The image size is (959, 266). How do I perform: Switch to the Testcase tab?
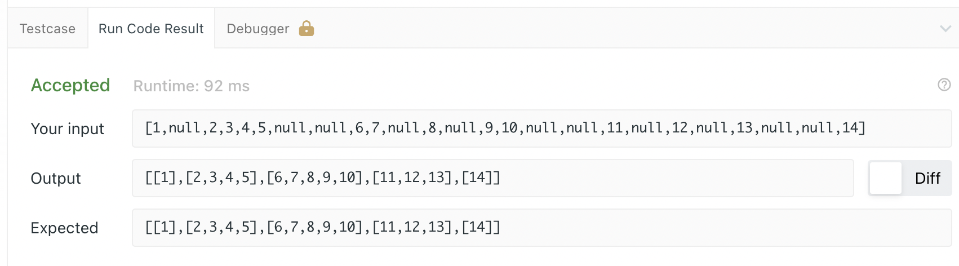(x=47, y=29)
